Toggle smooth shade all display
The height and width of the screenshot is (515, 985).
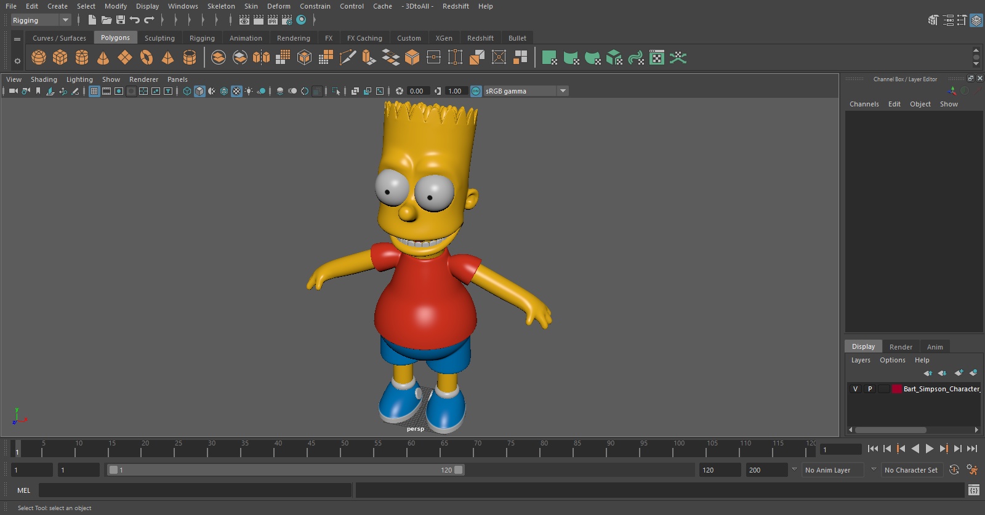(x=199, y=91)
